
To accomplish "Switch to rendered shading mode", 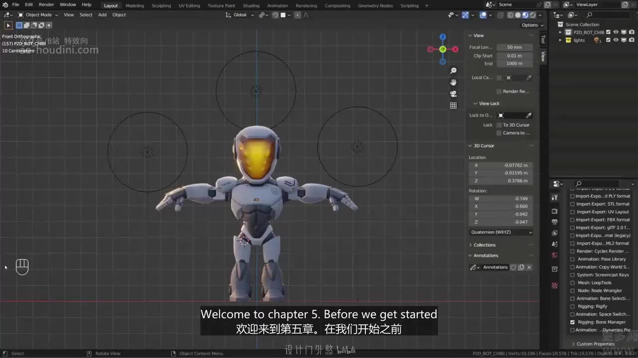I will coord(533,15).
